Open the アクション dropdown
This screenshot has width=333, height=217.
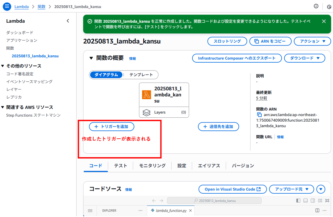click(312, 41)
